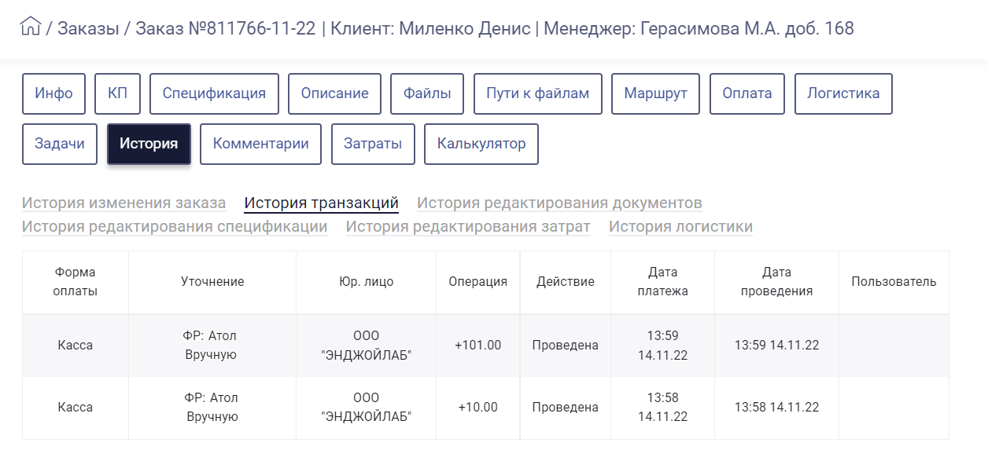Select the +101.00 transaction row
Screen dimensions: 988x461
click(x=485, y=346)
